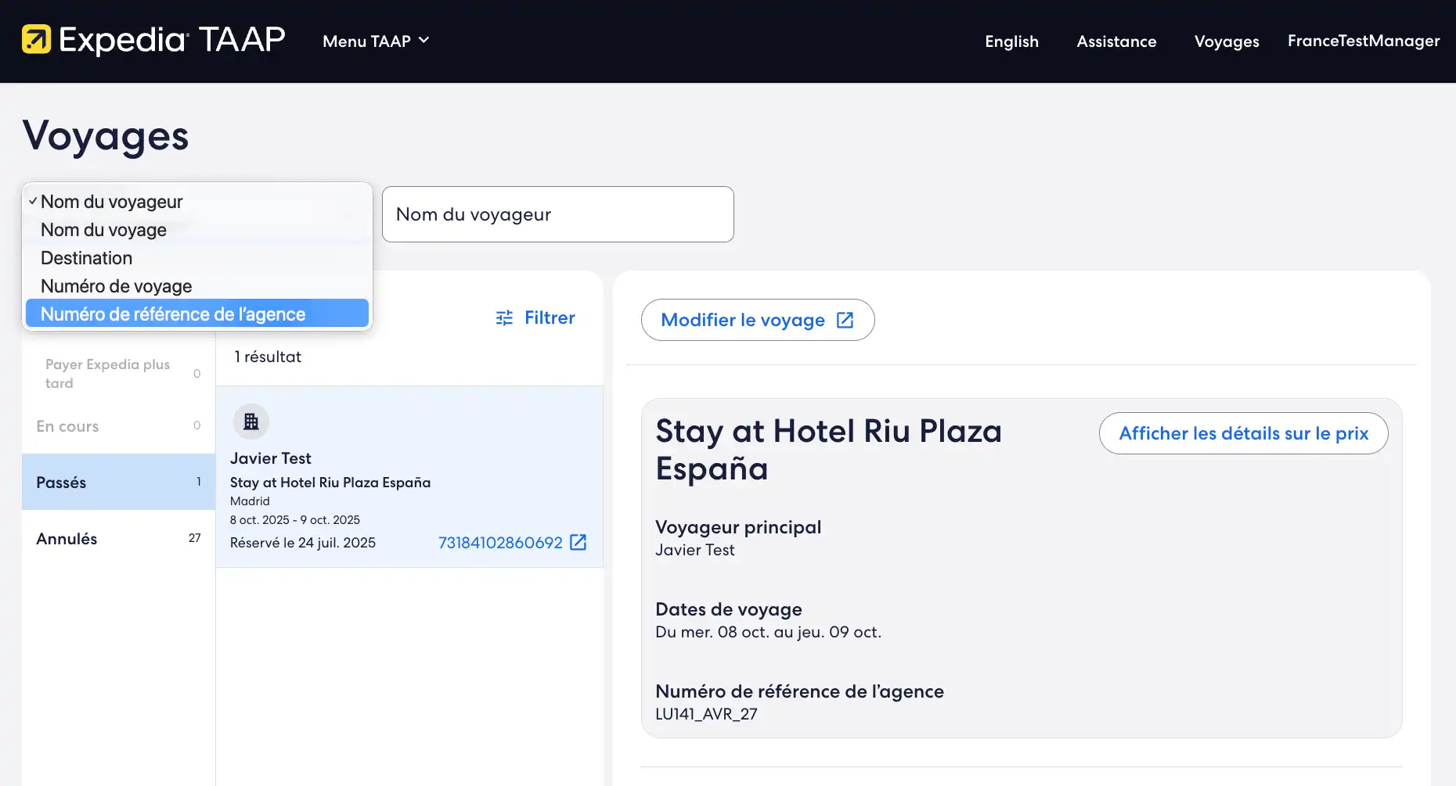Open the Menu TAAP navigation menu
Viewport: 1456px width, 786px height.
(x=376, y=41)
